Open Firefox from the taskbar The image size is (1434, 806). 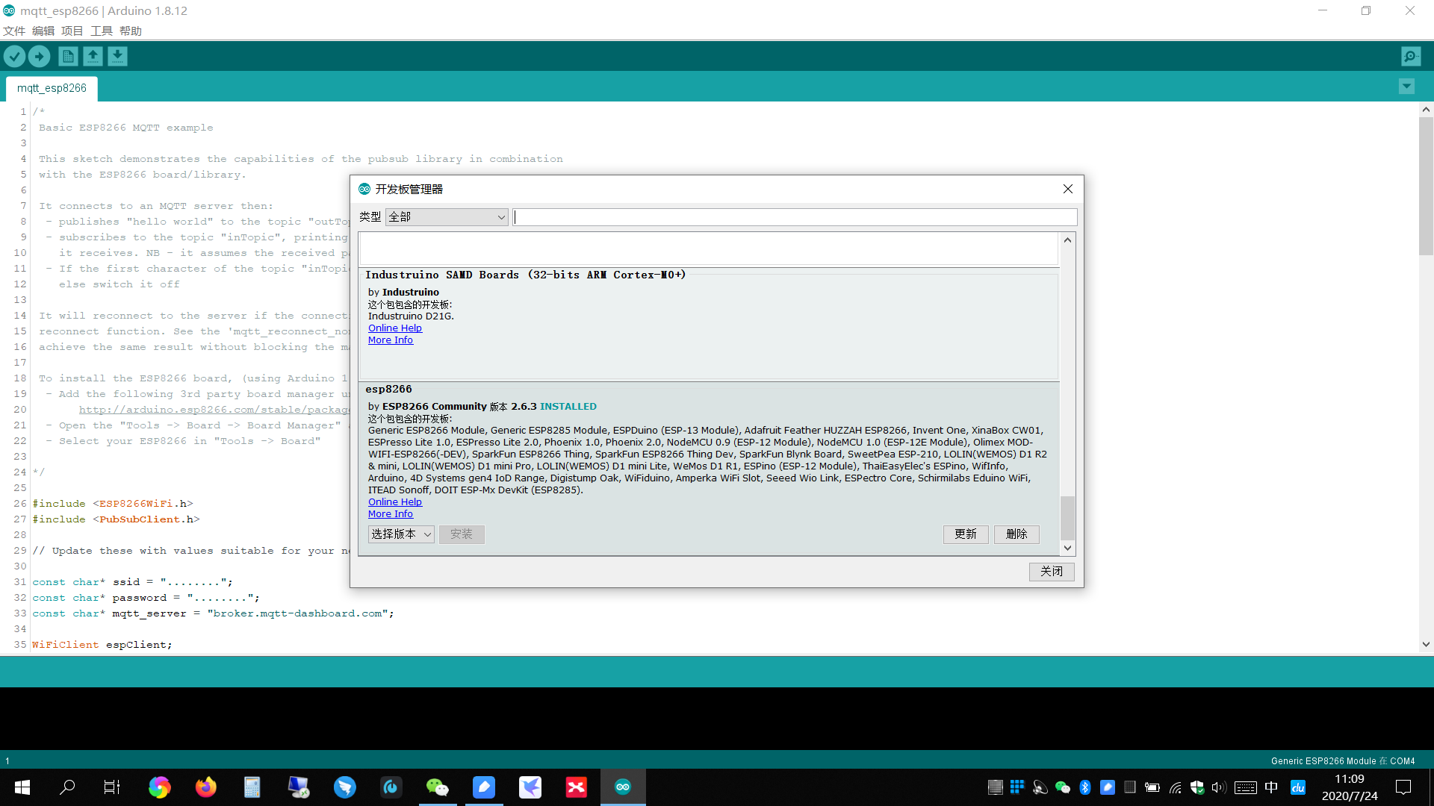click(205, 787)
